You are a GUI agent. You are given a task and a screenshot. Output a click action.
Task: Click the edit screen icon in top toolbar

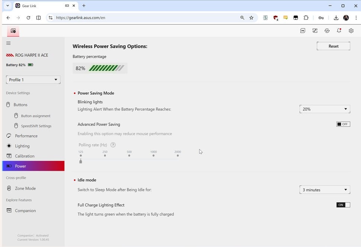tap(315, 31)
